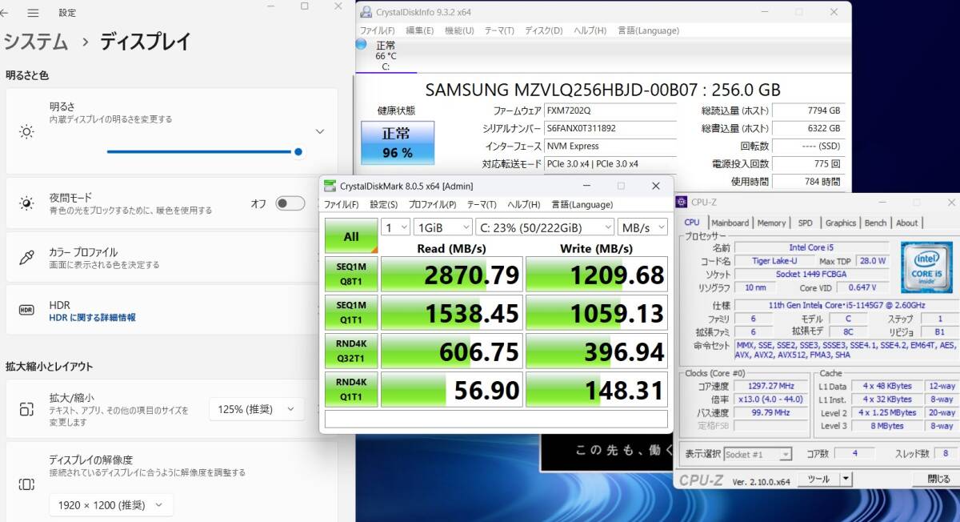Click the power-on count value 775 回
Screen dimensions: 960x522
tap(808, 164)
